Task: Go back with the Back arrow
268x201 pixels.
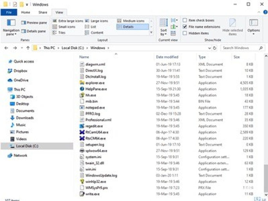Action: coord(6,48)
